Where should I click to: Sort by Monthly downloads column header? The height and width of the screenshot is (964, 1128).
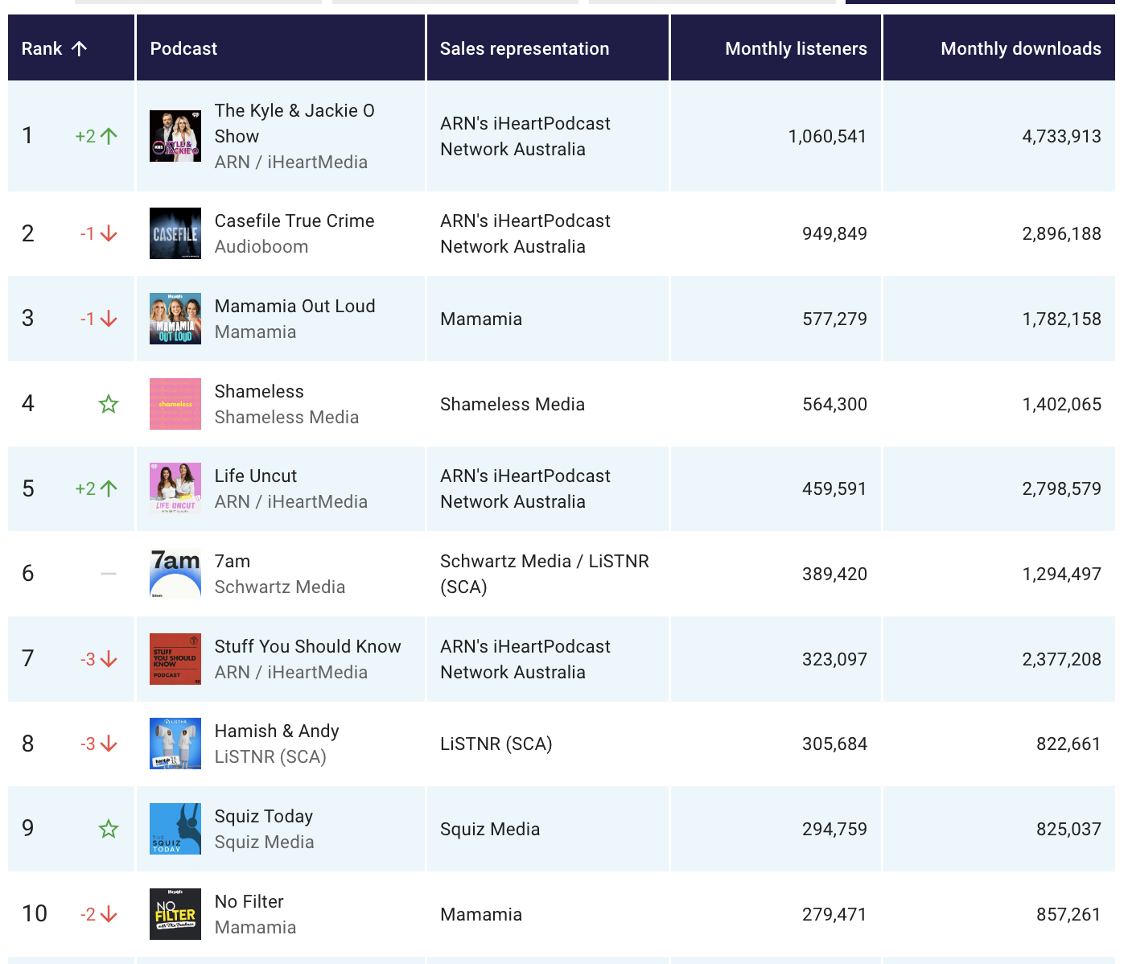(x=999, y=48)
